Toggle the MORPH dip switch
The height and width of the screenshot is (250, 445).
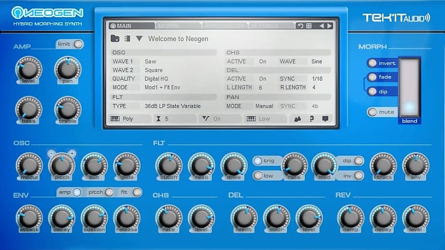click(372, 91)
